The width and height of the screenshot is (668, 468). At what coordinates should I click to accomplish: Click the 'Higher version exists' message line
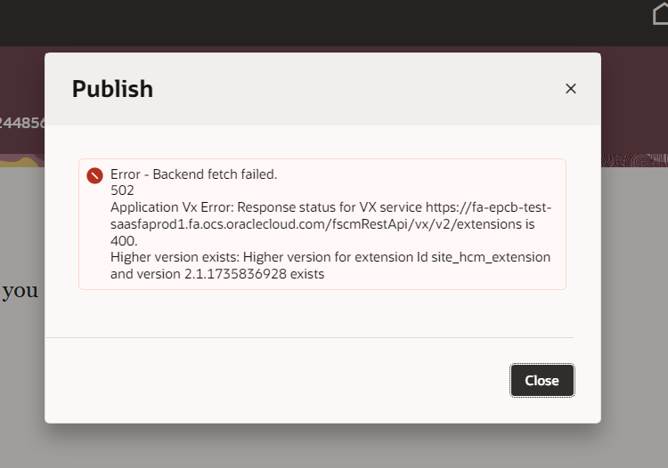pos(330,257)
